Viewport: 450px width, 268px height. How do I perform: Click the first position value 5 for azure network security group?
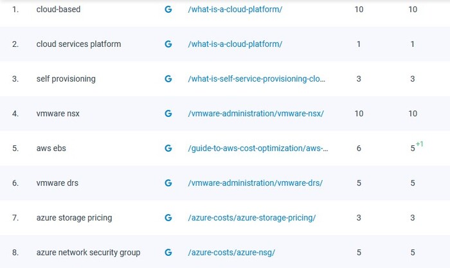pyautogui.click(x=359, y=253)
